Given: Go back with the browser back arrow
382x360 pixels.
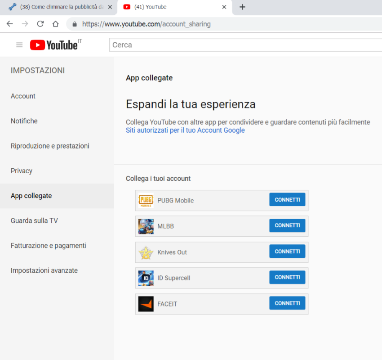Looking at the screenshot, I should 10,24.
